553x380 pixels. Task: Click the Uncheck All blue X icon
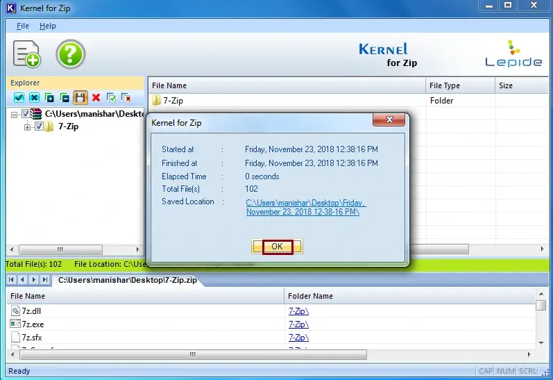34,97
